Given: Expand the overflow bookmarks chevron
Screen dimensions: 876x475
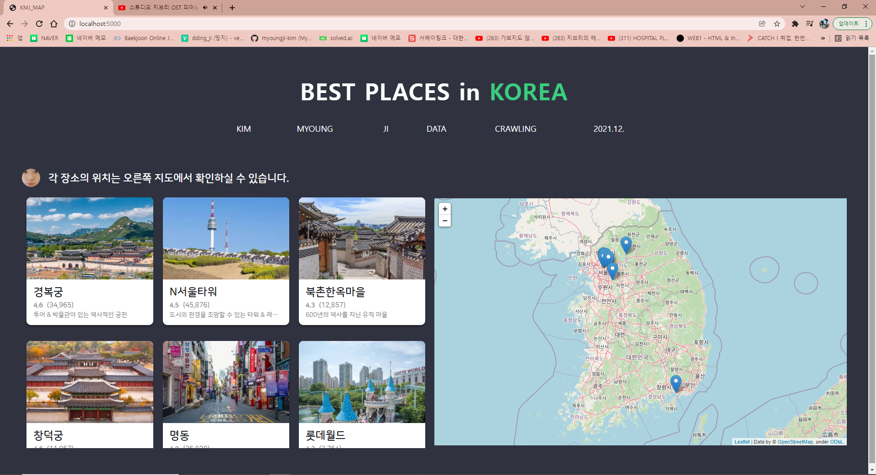Looking at the screenshot, I should pyautogui.click(x=823, y=38).
